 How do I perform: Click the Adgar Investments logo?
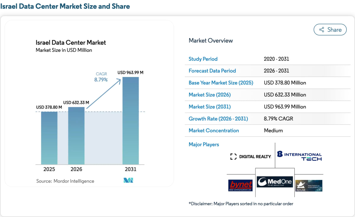pos(309,185)
